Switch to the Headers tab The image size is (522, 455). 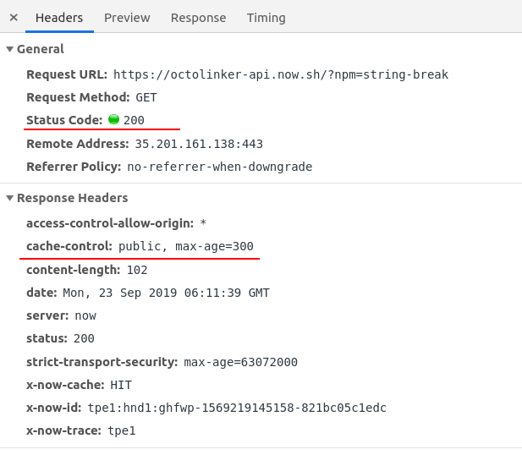pyautogui.click(x=59, y=17)
